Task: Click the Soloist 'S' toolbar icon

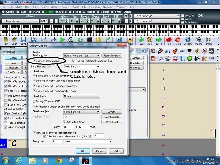Action: pos(130,40)
